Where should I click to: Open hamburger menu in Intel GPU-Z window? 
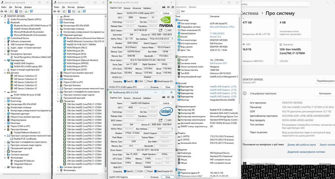click(x=173, y=97)
